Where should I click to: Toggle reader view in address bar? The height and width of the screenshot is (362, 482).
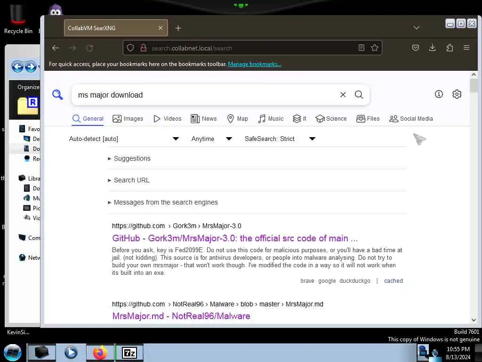coord(361,48)
